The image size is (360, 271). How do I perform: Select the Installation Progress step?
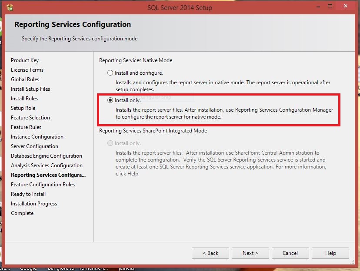34,204
